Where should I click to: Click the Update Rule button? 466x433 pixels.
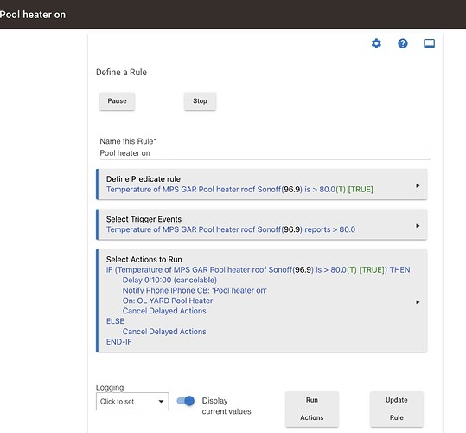[x=397, y=410]
